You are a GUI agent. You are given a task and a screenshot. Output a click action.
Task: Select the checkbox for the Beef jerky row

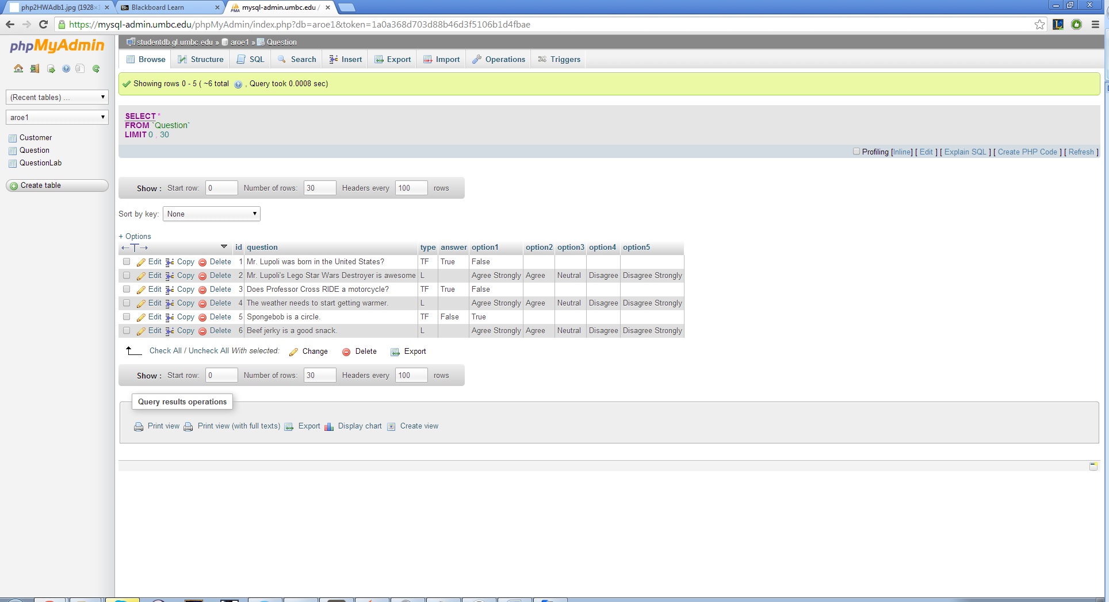(127, 331)
